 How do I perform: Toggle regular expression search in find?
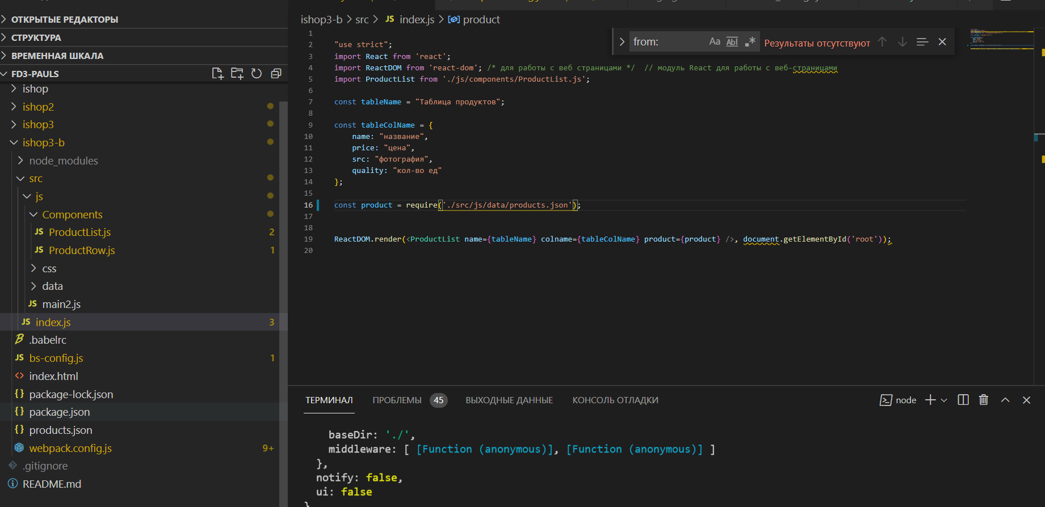pos(750,42)
